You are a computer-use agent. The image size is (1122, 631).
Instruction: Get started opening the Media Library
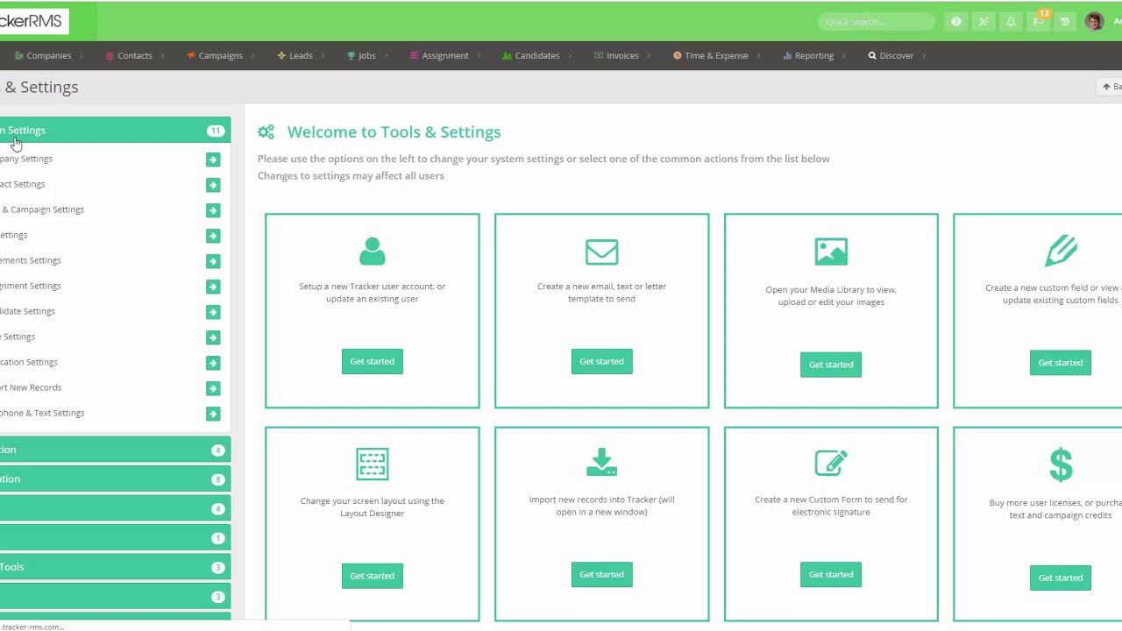tap(831, 365)
